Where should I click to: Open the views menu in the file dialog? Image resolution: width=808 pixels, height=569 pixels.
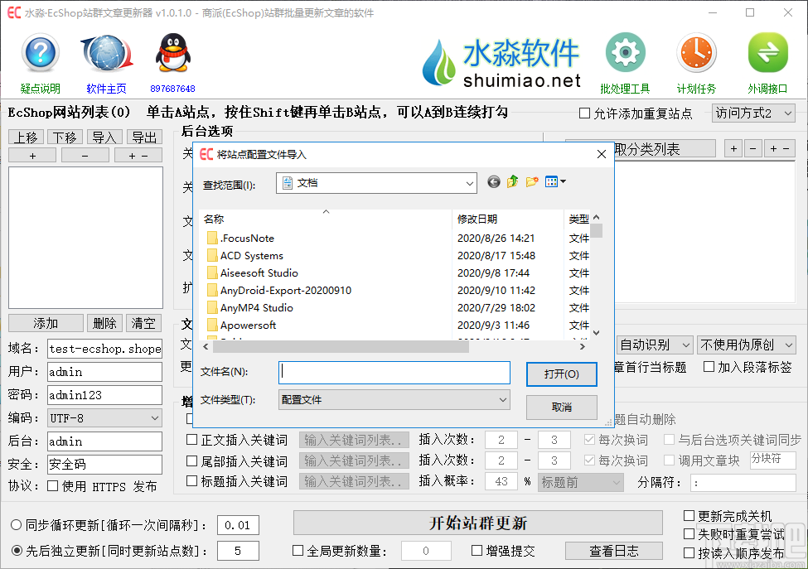click(x=553, y=182)
